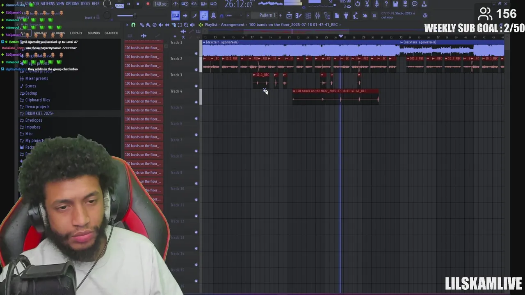The width and height of the screenshot is (525, 295).
Task: Click the Stop transport button
Action: pyautogui.click(x=137, y=4)
